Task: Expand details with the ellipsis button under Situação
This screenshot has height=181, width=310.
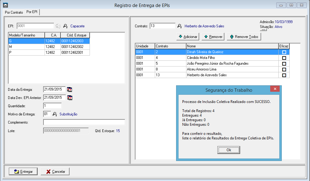Action: (263, 30)
